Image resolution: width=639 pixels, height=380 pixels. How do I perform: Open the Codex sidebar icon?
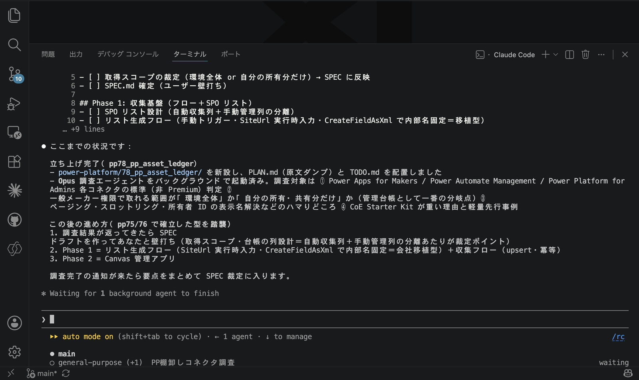(14, 249)
